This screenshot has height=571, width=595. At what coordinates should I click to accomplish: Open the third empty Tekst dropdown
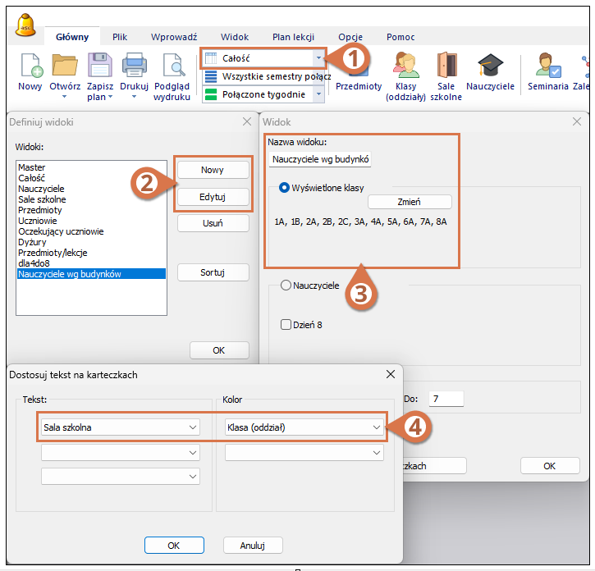tap(121, 476)
